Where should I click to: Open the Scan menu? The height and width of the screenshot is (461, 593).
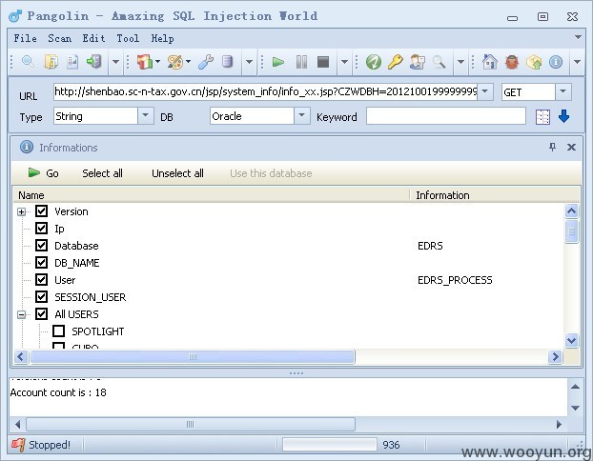click(59, 38)
